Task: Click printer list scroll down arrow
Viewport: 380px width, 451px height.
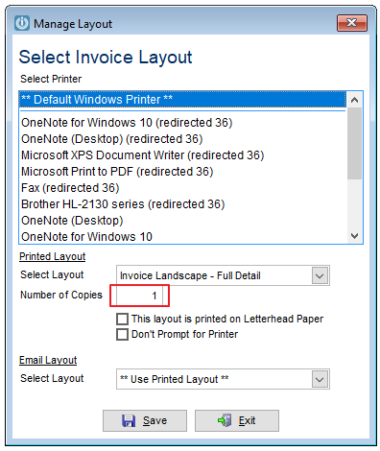Action: (x=354, y=236)
